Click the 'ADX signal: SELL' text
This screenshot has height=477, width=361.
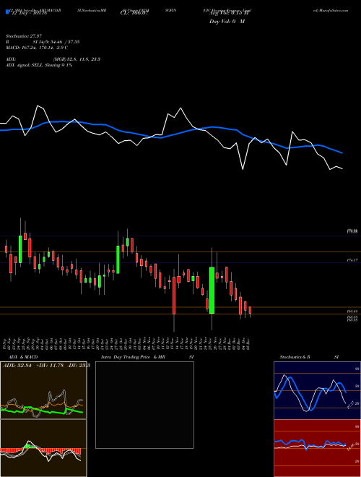(25, 65)
